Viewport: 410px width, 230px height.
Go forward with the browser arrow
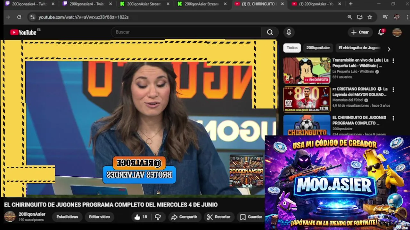pos(8,17)
